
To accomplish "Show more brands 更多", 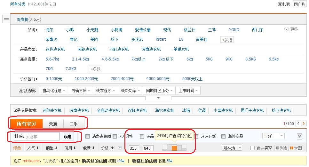I will coord(291,29).
